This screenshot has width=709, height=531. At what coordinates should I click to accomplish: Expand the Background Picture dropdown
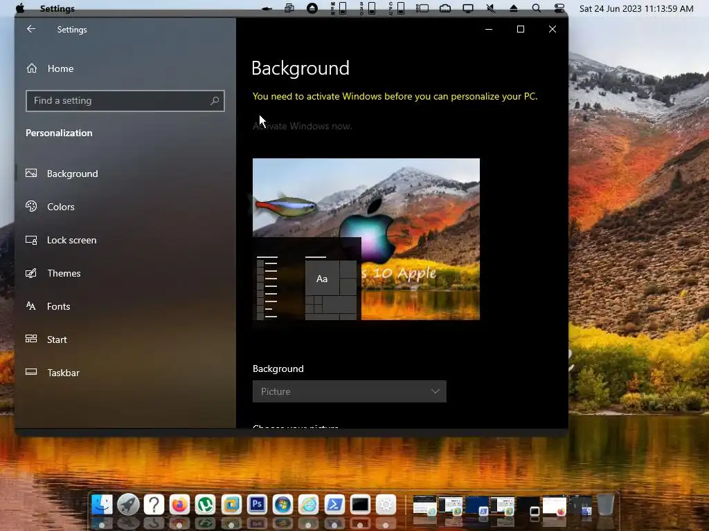pos(350,391)
